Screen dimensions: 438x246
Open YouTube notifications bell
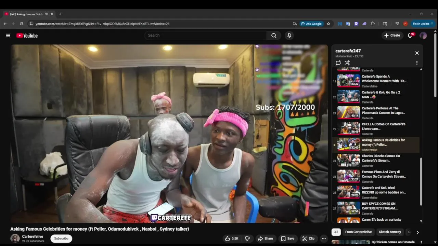pyautogui.click(x=410, y=36)
